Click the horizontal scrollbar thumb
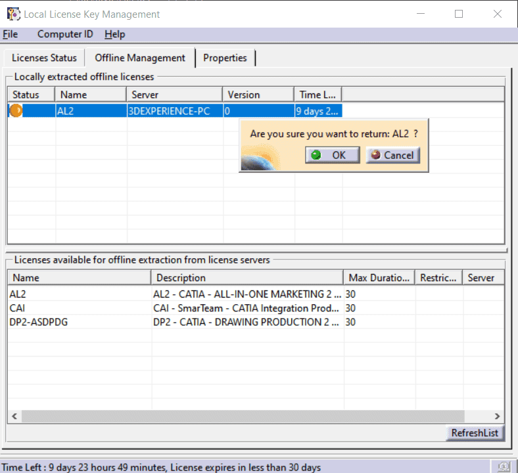The height and width of the screenshot is (473, 518). tap(243, 417)
